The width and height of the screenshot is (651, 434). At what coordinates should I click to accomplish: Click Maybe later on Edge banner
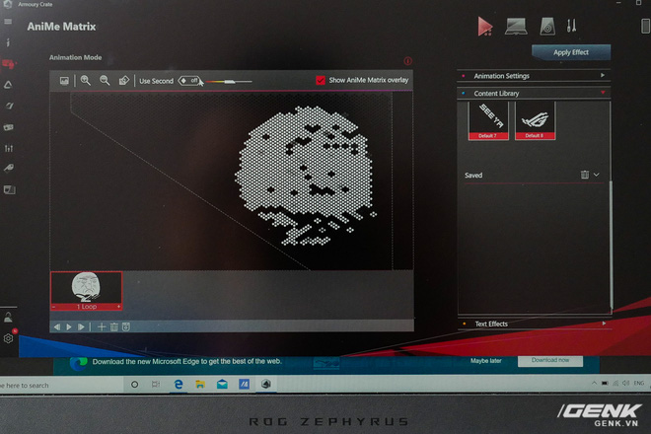485,361
